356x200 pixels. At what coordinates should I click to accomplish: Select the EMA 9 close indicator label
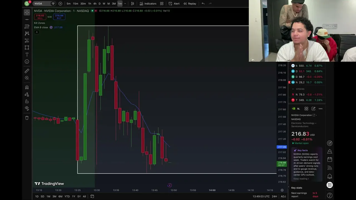click(41, 27)
